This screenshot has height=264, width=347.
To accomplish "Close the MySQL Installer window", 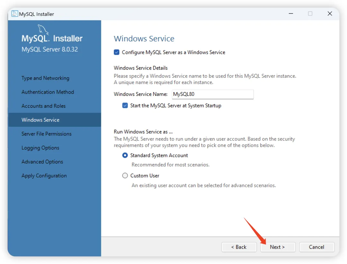I will coord(330,14).
